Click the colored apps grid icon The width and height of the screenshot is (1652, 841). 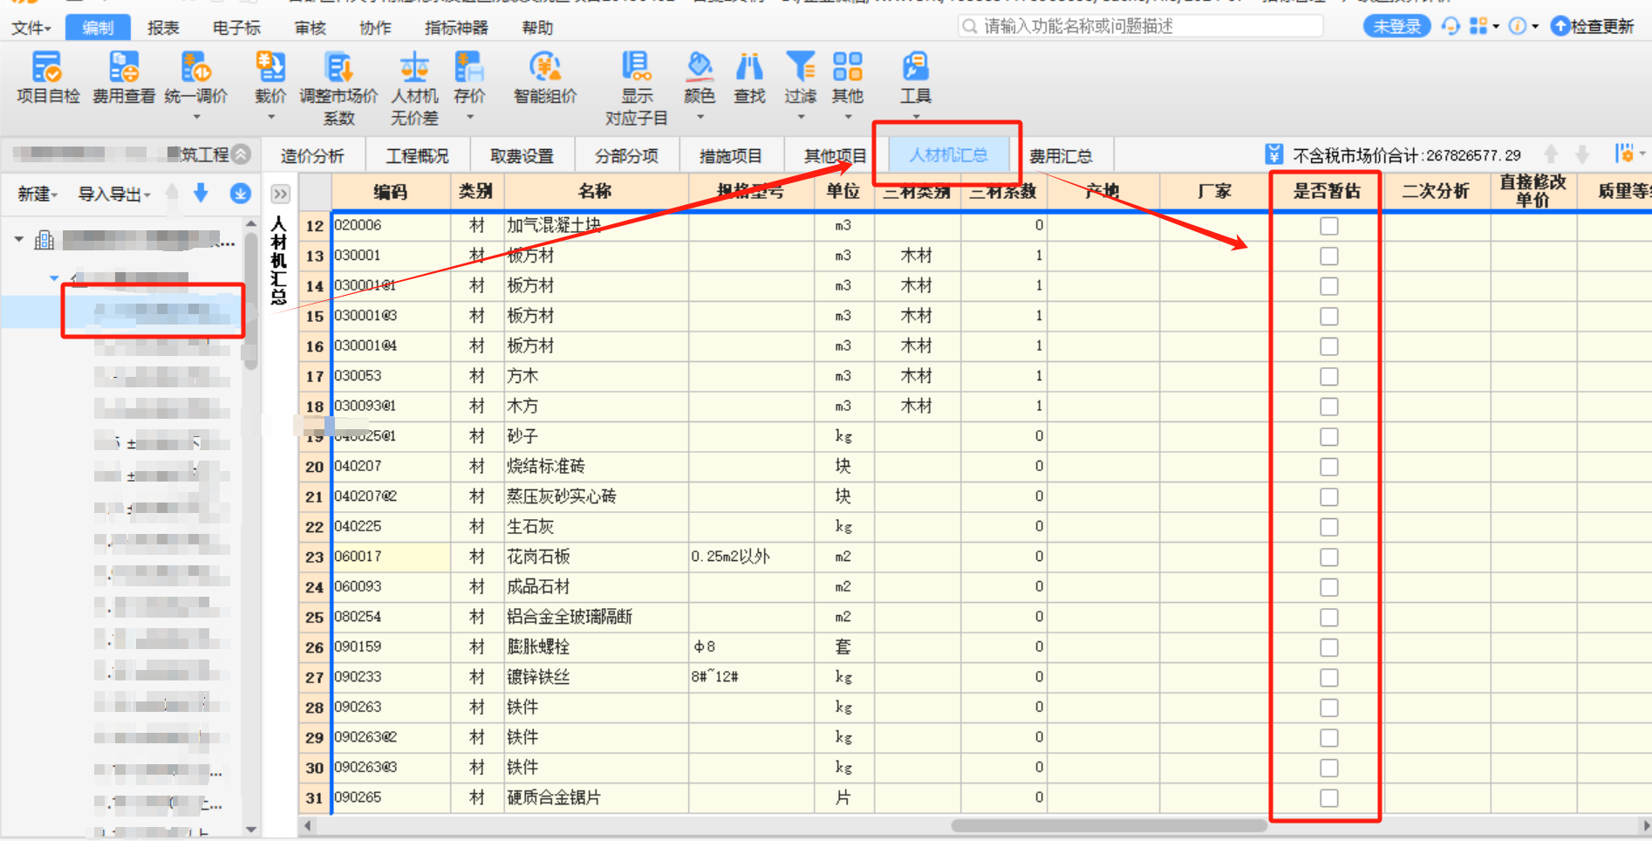1478,26
